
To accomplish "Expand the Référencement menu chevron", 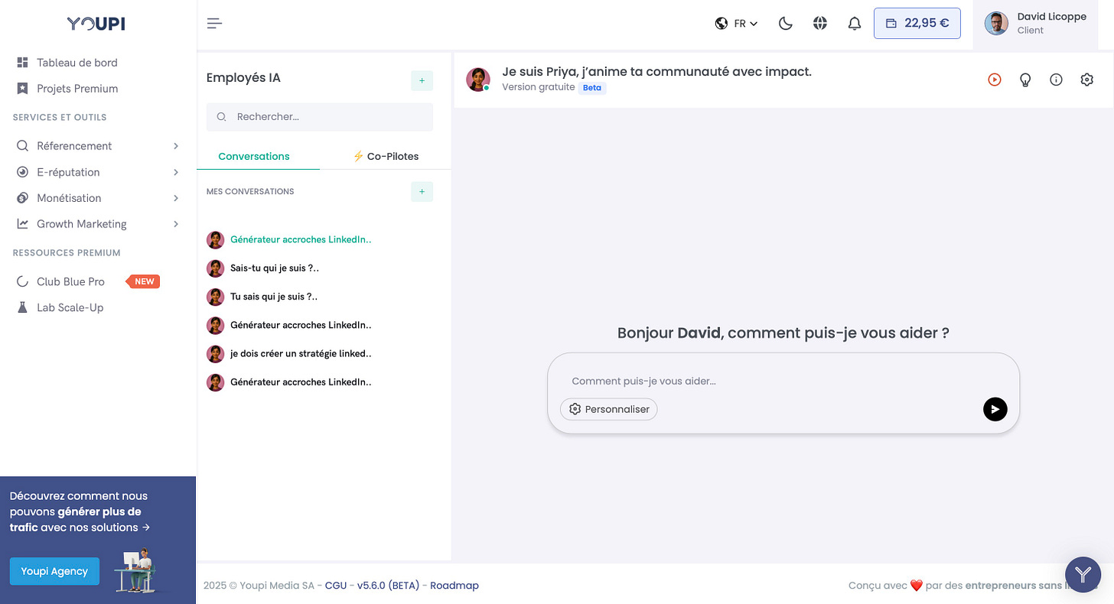I will pos(177,145).
